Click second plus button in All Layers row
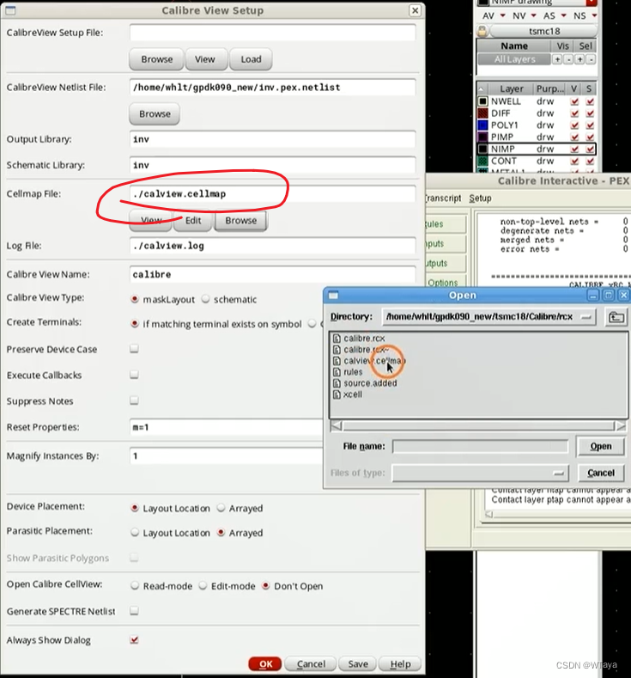This screenshot has height=678, width=631. point(579,59)
